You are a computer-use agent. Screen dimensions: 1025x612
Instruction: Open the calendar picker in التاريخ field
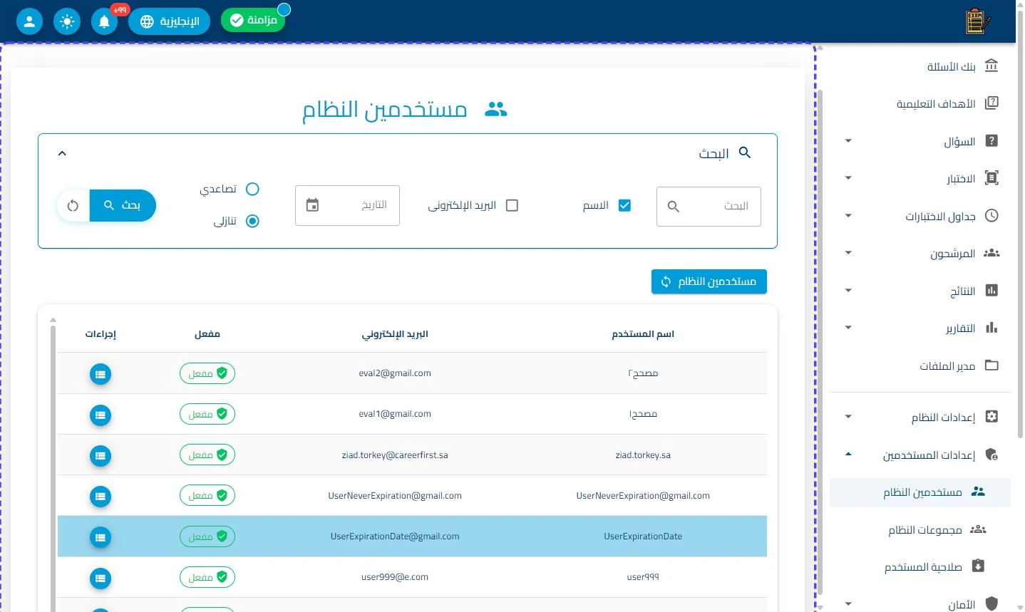(312, 205)
